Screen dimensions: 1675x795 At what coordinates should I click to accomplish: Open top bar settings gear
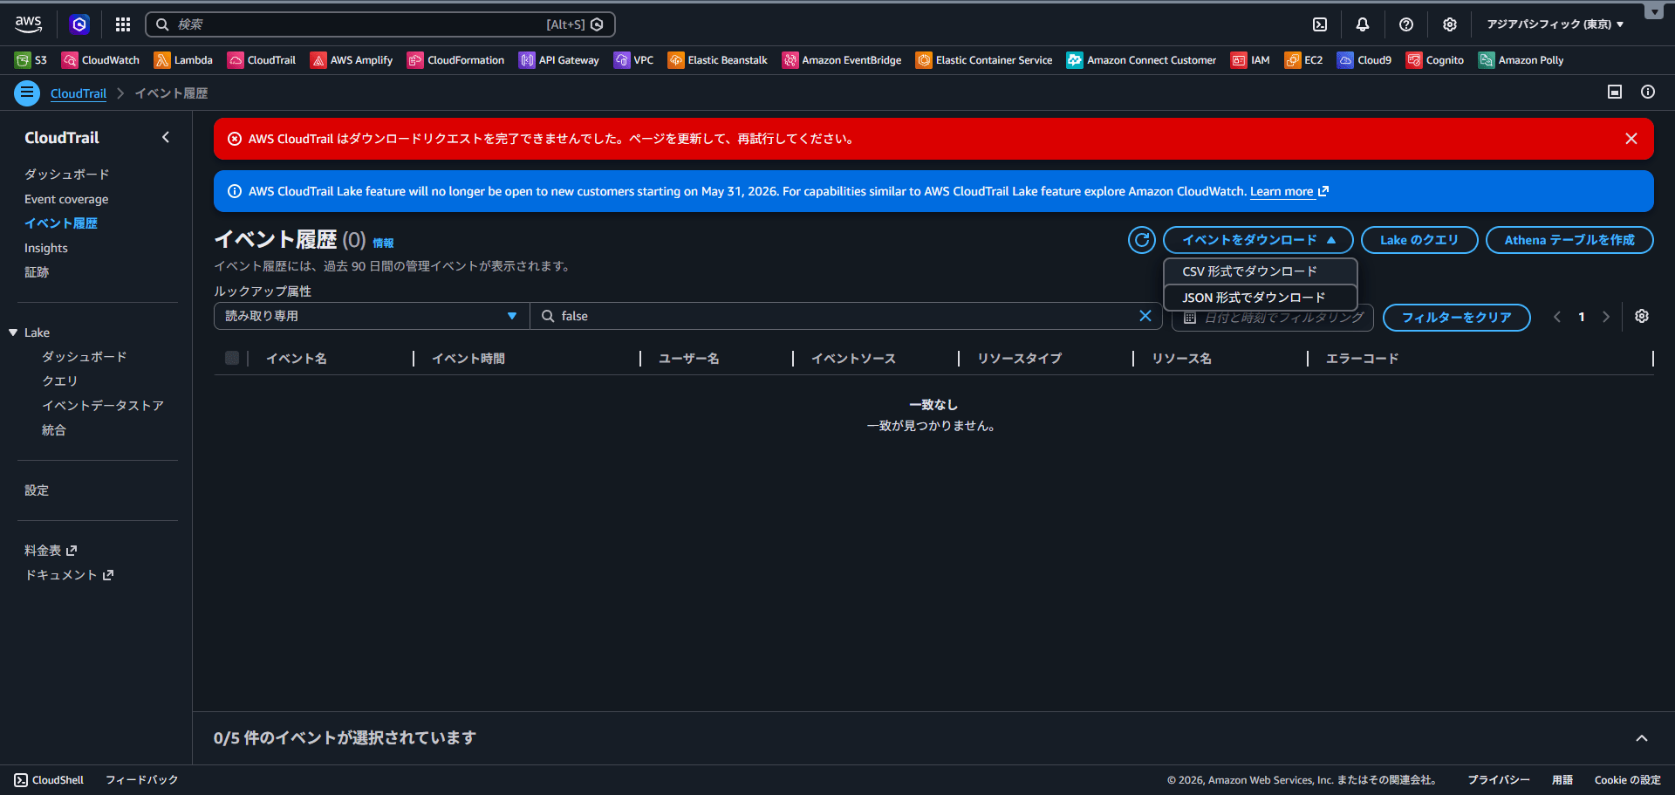[x=1450, y=24]
